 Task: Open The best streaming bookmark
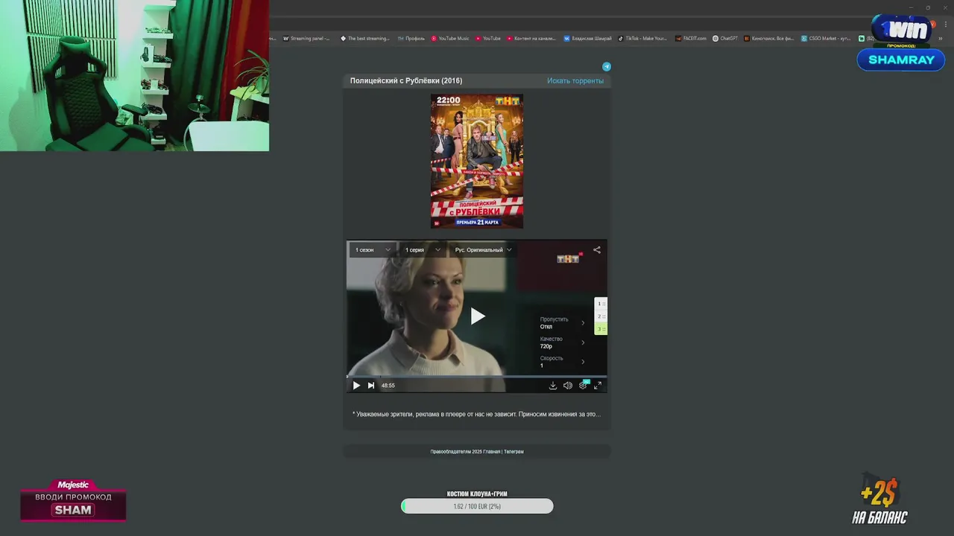(x=365, y=38)
